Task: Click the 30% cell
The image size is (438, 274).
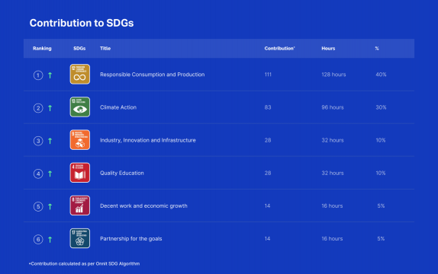Action: 381,107
